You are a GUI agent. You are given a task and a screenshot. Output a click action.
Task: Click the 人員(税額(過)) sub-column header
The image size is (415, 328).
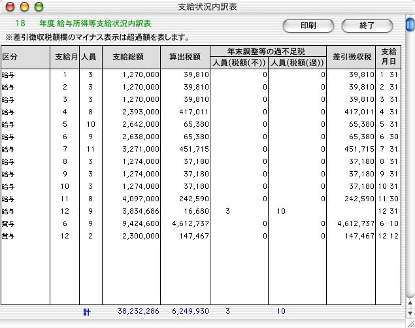297,63
